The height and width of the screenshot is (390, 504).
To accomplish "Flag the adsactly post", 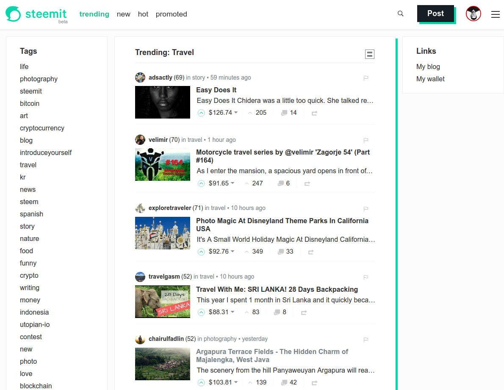I will pyautogui.click(x=366, y=78).
